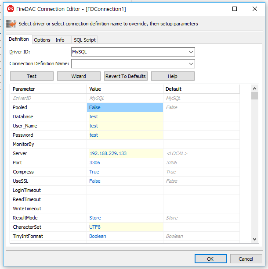Screen dimensions: 268x269
Task: Open the Driver ID dropdown arrow
Action: (191, 52)
